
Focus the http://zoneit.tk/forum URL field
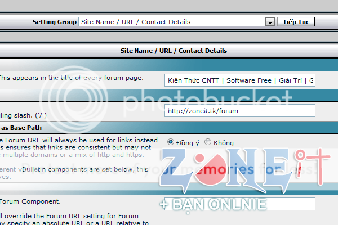(240, 110)
